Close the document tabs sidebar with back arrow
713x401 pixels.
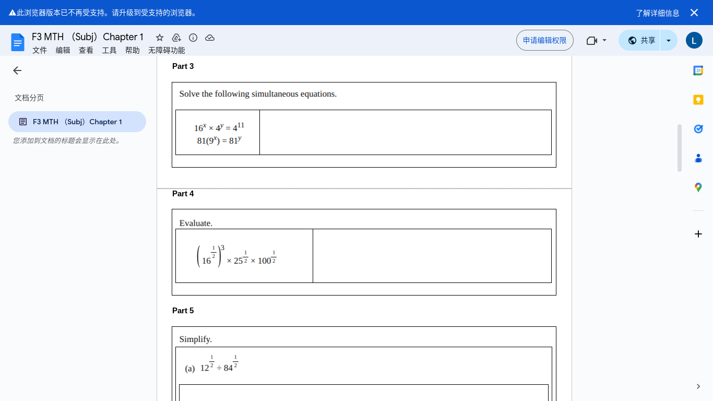pos(17,70)
